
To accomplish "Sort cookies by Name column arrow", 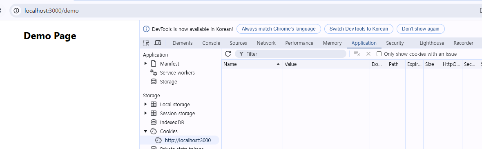I will click(278, 64).
